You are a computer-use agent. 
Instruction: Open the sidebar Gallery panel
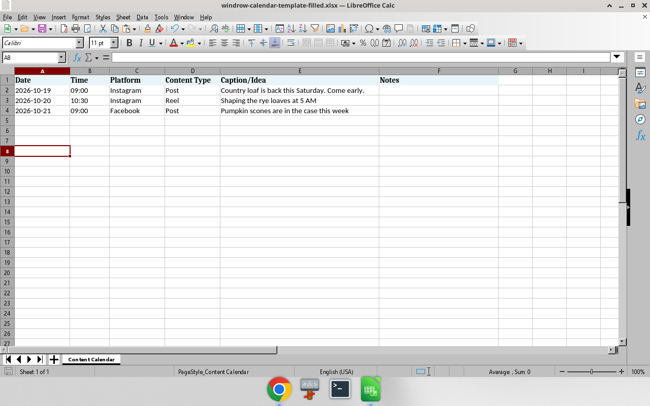640,104
